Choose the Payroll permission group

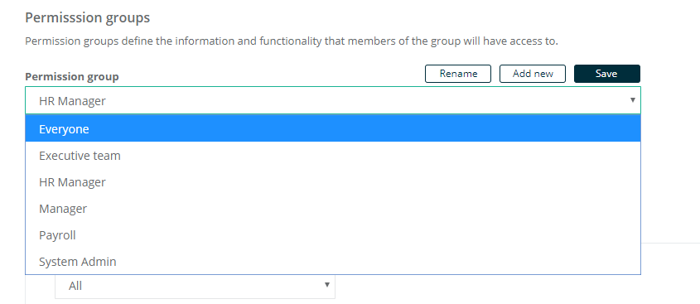tap(333, 234)
